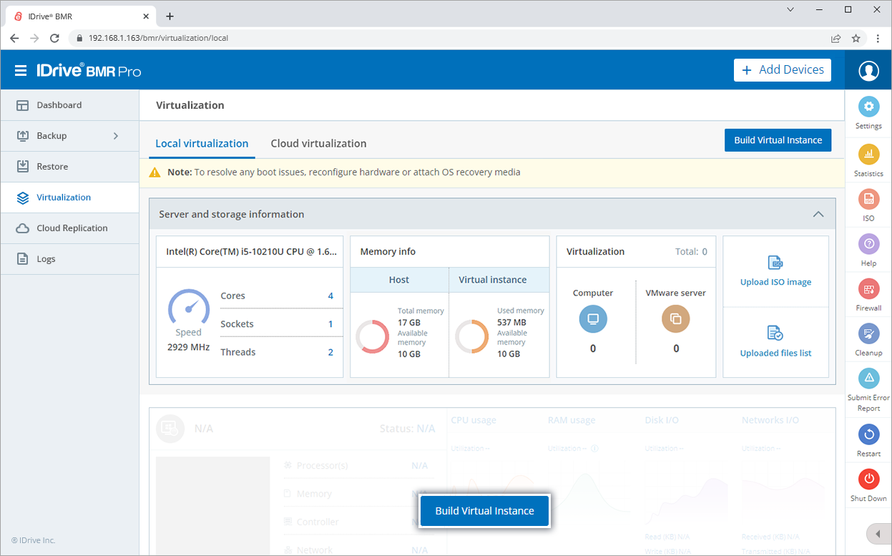Screen dimensions: 892x556
Task: Open a new browser tab
Action: coord(170,16)
